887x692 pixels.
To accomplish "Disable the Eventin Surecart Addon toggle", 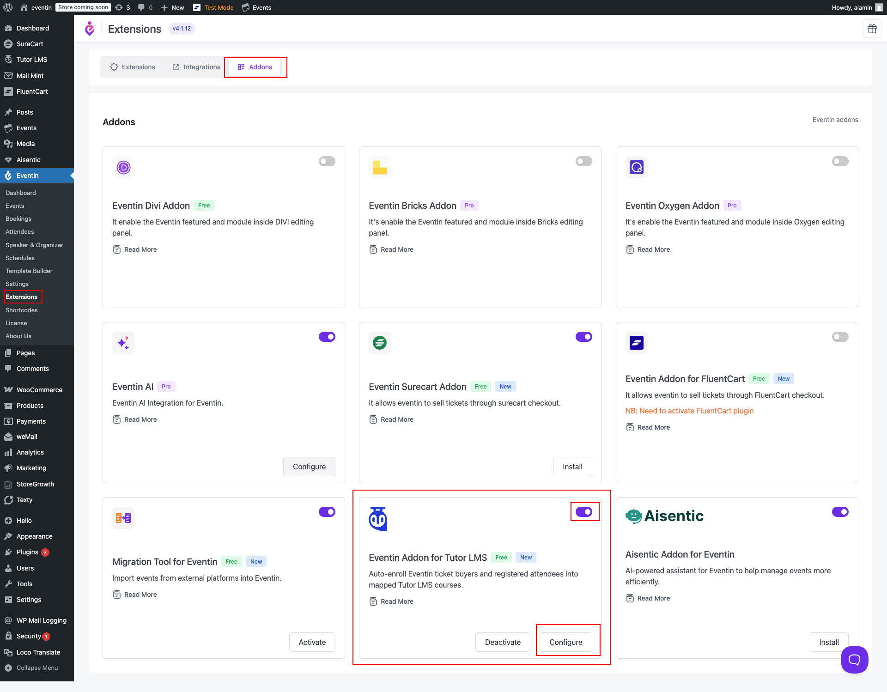I will coord(584,337).
